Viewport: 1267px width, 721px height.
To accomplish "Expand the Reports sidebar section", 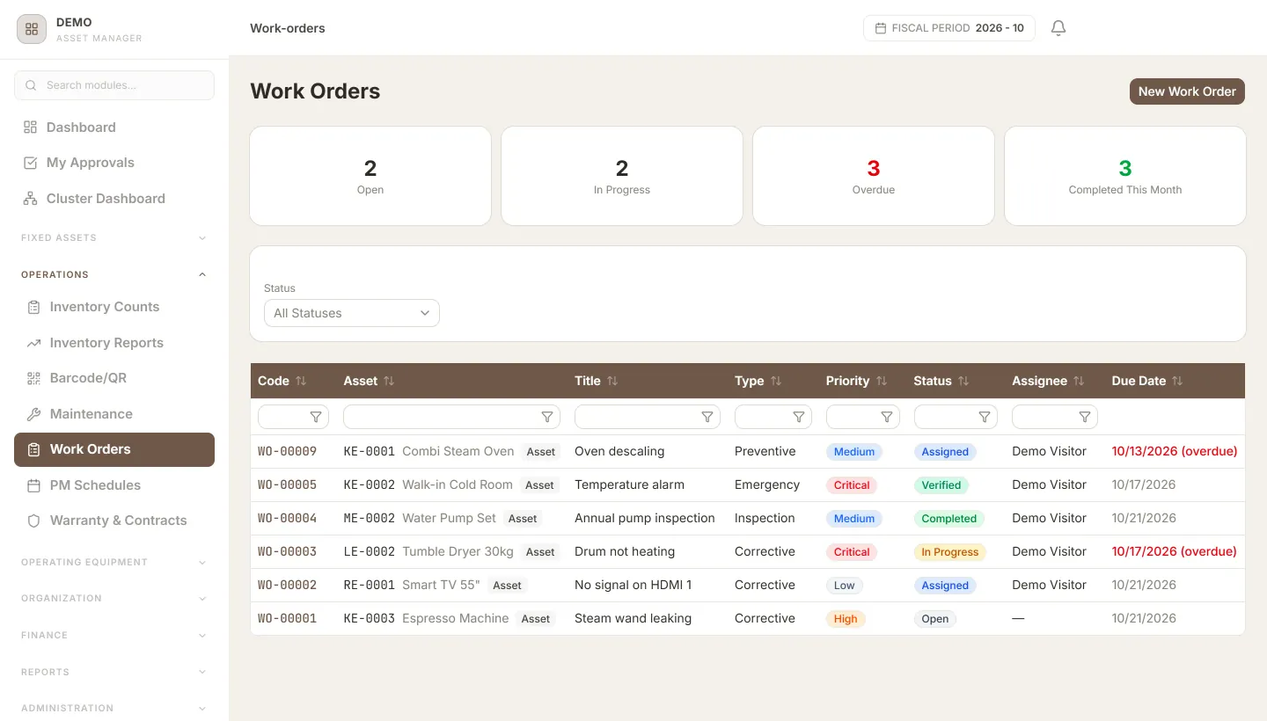I will (x=114, y=672).
